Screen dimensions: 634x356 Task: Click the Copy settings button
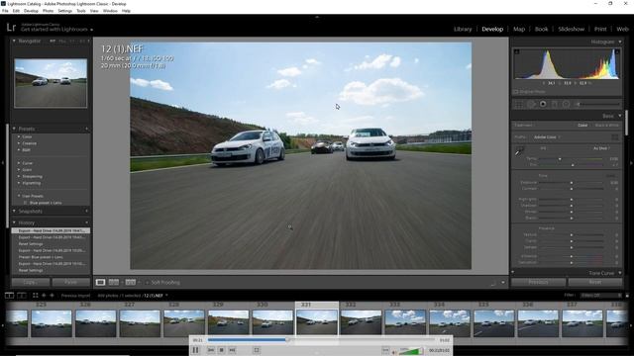[31, 282]
